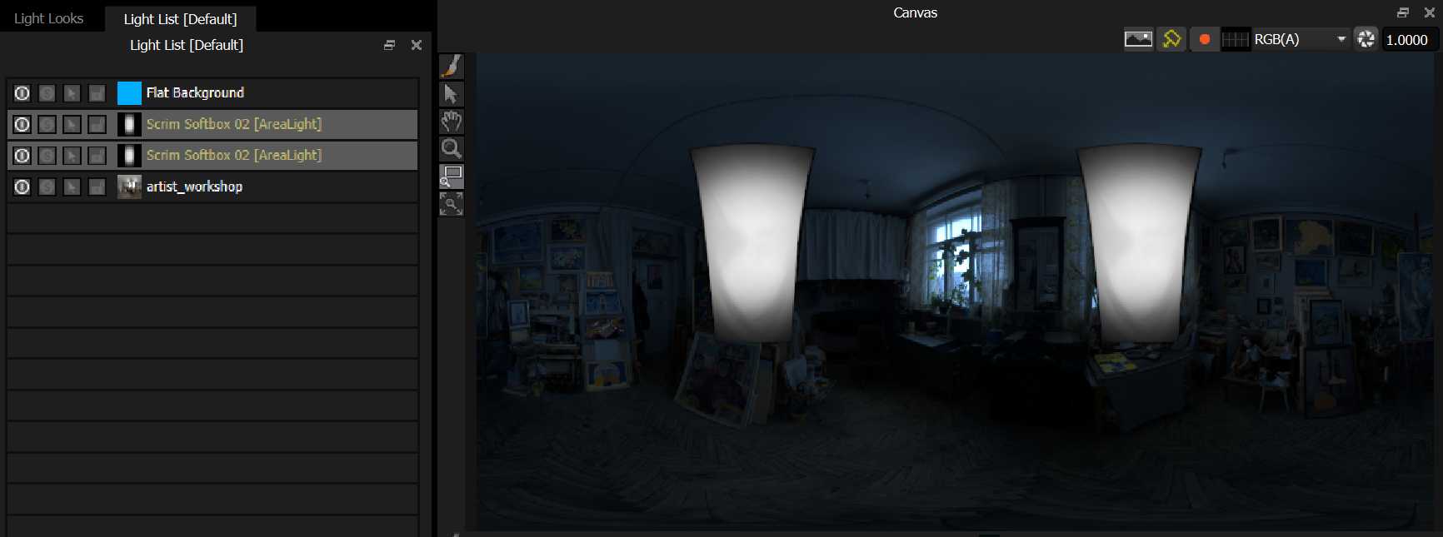Toggle solo on first Scrim Softbox 02
This screenshot has height=537, width=1443.
tap(47, 124)
